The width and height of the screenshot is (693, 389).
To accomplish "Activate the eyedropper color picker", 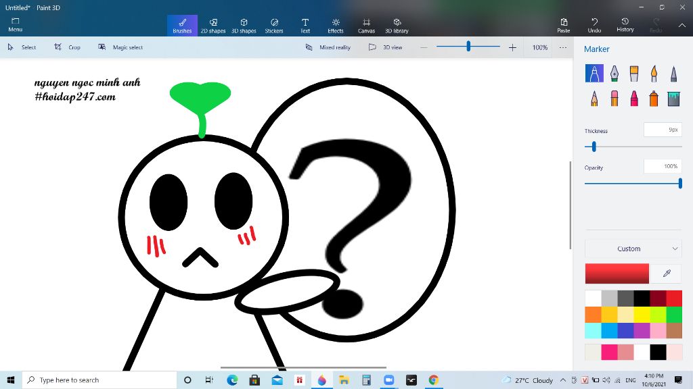I will click(x=667, y=274).
